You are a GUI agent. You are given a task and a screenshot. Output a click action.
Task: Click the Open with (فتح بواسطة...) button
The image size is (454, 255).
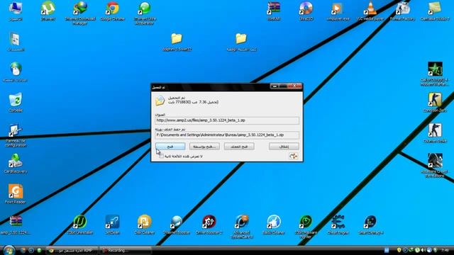[x=204, y=147]
